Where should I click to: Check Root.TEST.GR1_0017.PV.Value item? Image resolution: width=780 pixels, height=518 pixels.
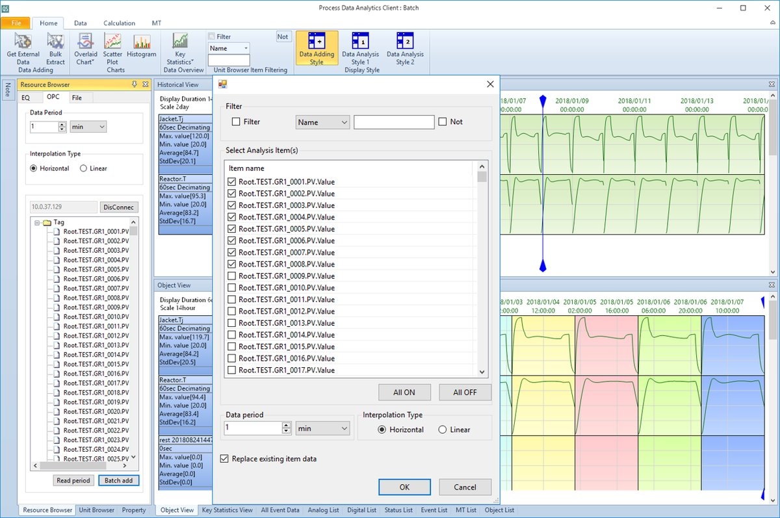232,370
